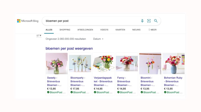Click the magnifying glass search icon
The width and height of the screenshot is (201, 112).
click(156, 21)
